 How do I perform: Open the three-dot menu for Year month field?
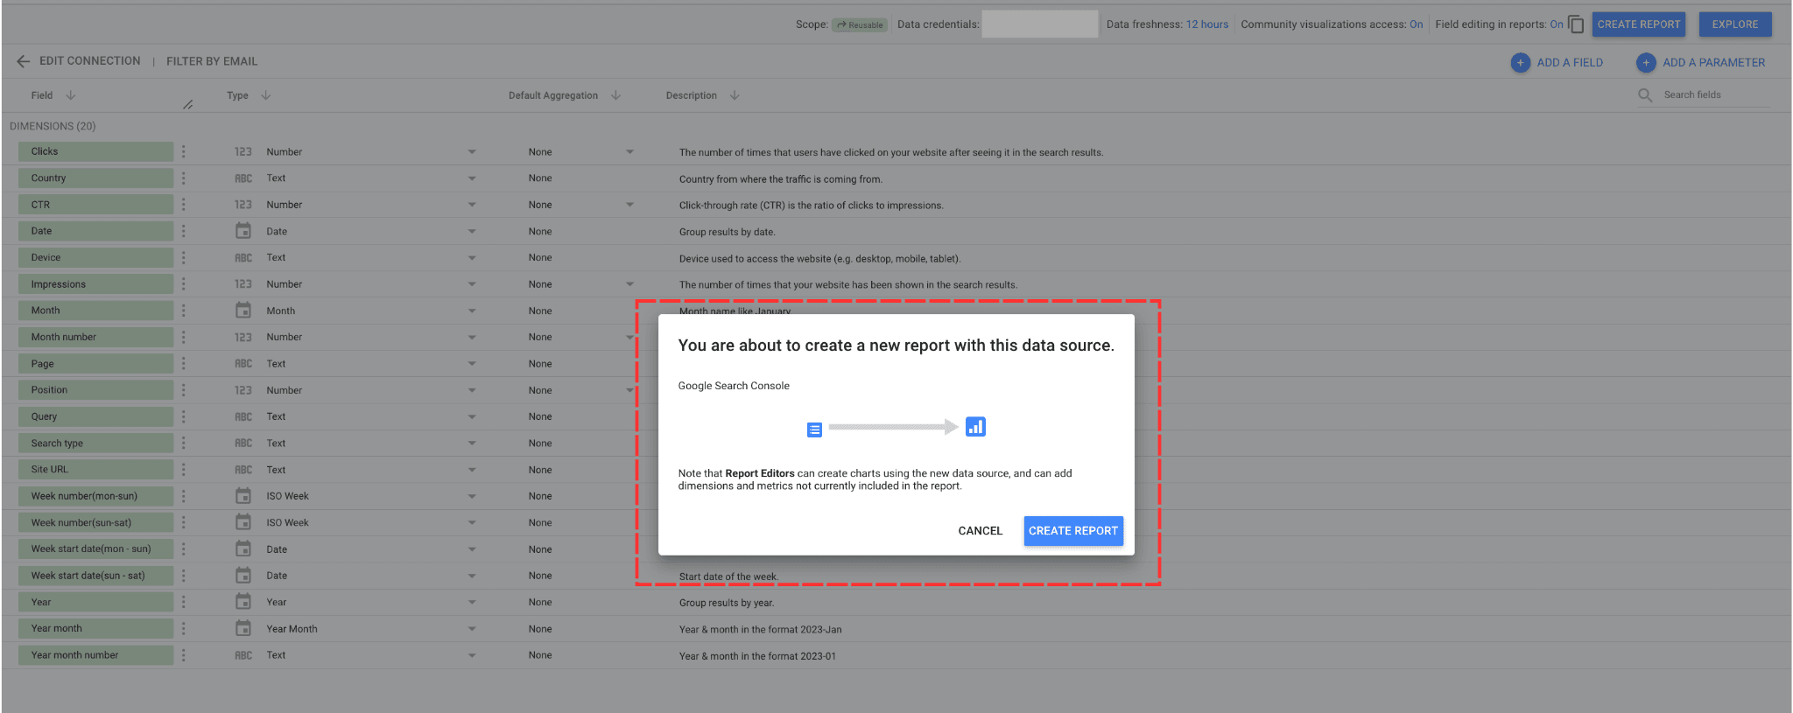[184, 629]
